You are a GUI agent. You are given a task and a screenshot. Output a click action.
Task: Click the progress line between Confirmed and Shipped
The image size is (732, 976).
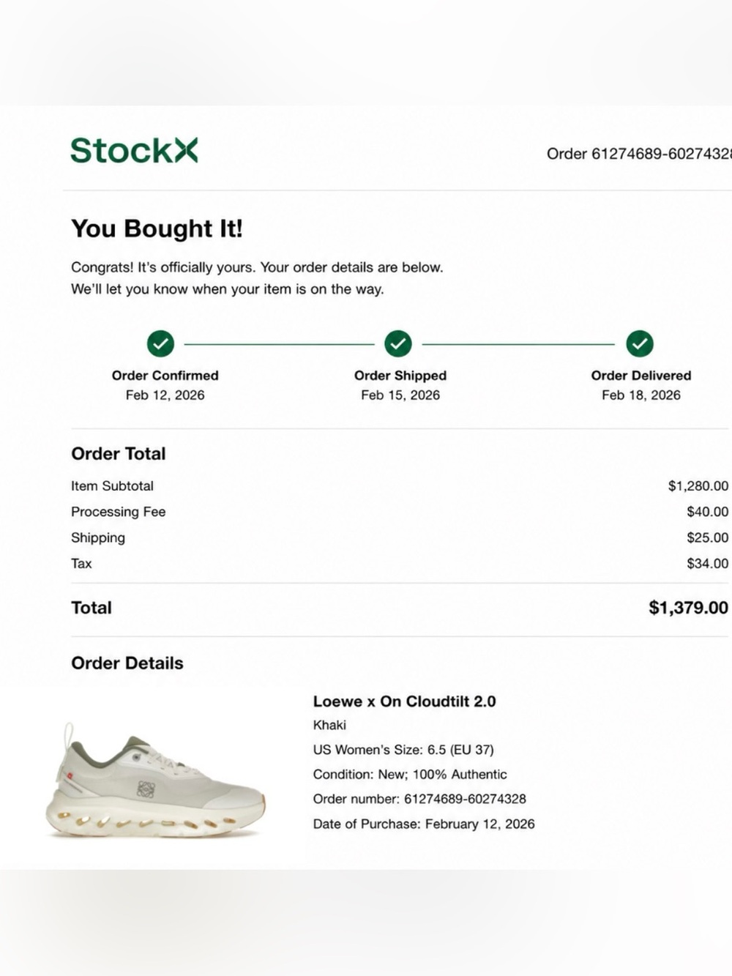point(279,343)
